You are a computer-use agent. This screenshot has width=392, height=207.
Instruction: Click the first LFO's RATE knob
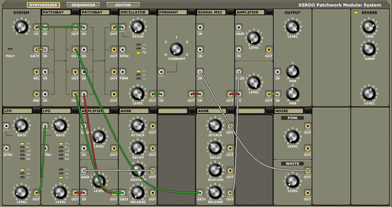[21, 126]
